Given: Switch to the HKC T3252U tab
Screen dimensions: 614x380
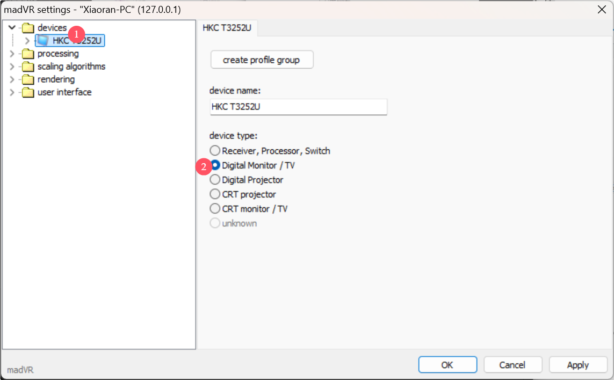Looking at the screenshot, I should (227, 28).
